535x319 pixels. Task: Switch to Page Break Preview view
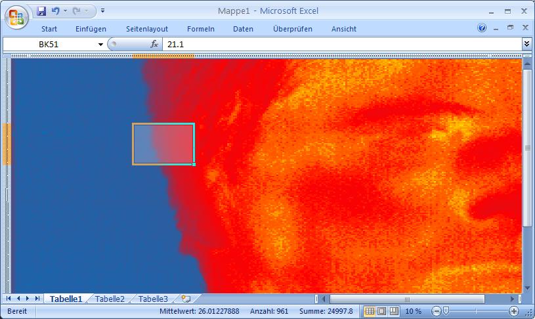394,311
